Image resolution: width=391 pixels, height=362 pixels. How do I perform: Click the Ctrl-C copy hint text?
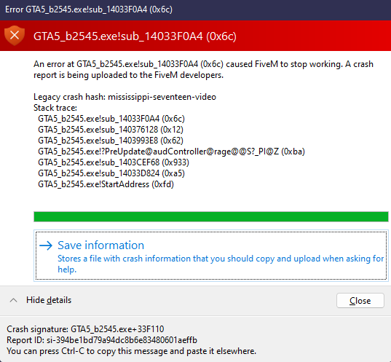pos(131,351)
